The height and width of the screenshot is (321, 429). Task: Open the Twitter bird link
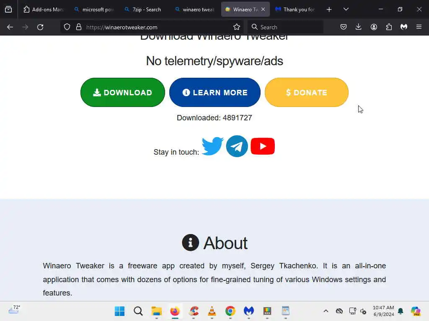coord(212,146)
